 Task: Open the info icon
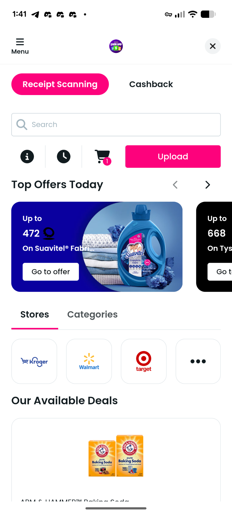tap(27, 156)
